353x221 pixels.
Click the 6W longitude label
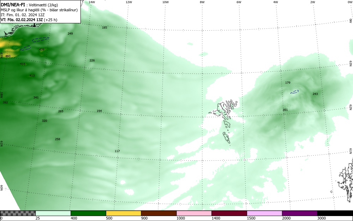click(239, 2)
